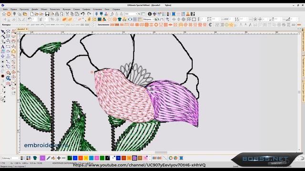305x171 pixels.
Task: Click the black Info circle icon
Action: pos(150,14)
